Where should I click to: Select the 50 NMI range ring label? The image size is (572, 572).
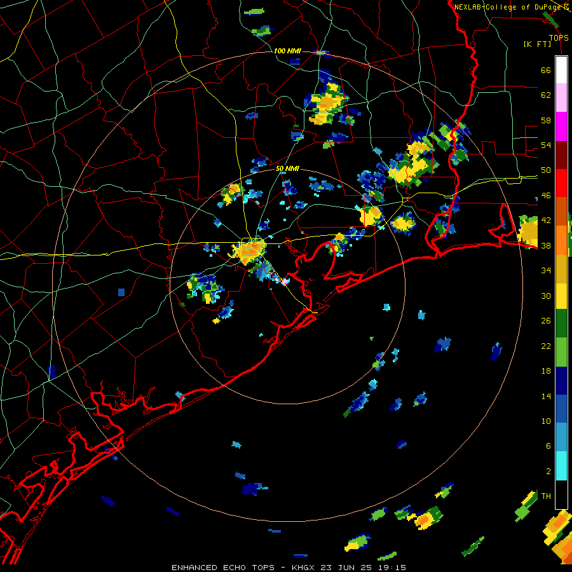287,168
